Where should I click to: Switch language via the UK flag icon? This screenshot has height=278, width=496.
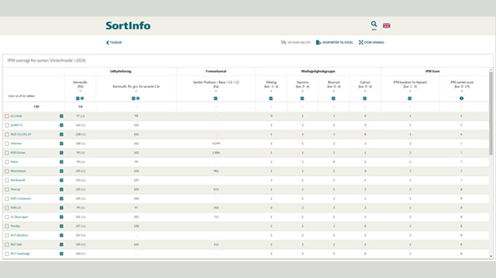coord(386,26)
